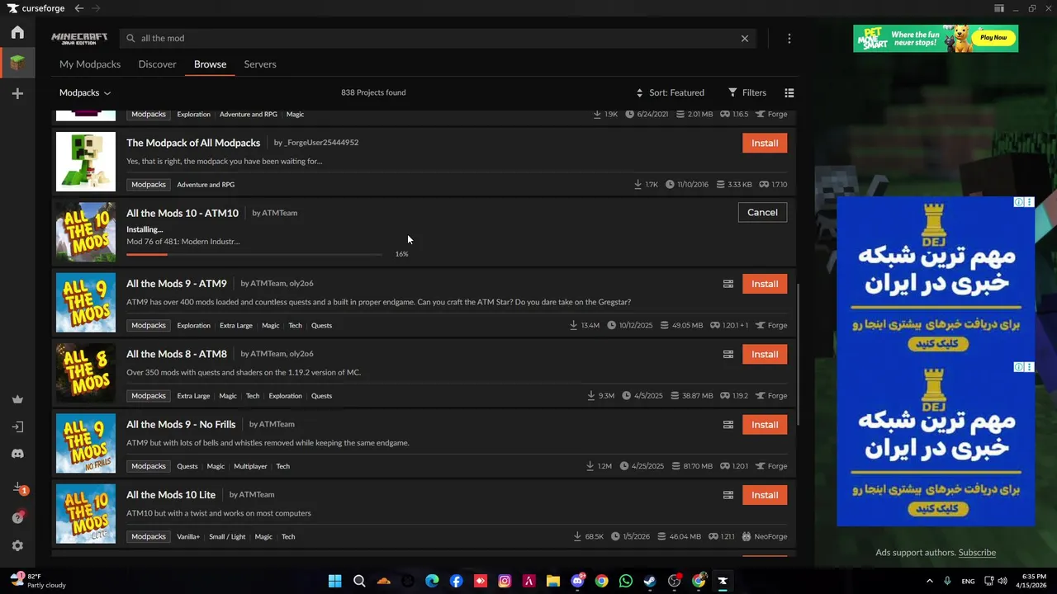Install All the Mods 9 - No Frills

(x=765, y=425)
